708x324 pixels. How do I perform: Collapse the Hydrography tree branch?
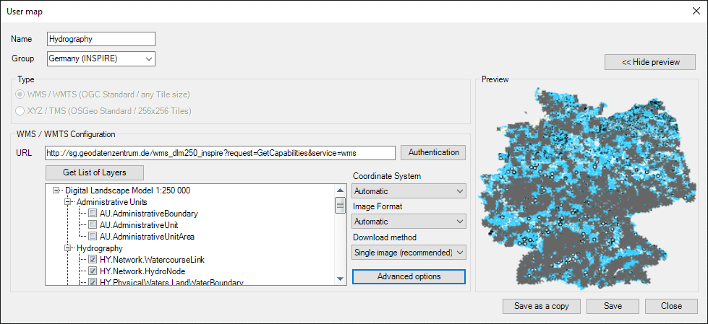pos(69,248)
